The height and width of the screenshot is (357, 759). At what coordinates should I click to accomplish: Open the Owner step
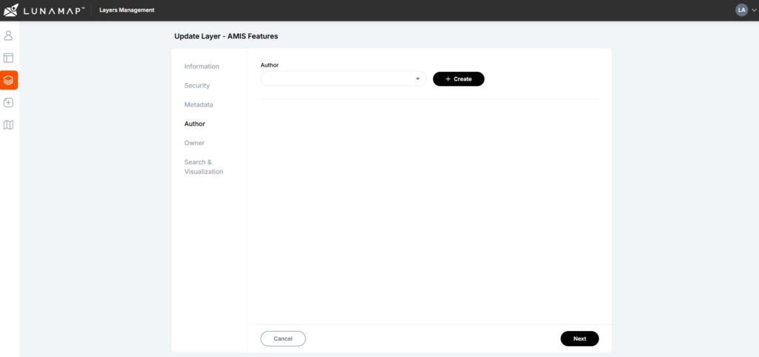195,143
